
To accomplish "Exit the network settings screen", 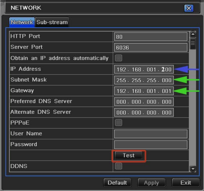I will 186,183.
